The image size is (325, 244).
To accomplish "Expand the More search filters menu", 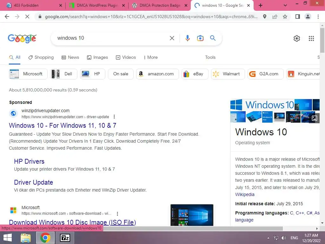I will pos(150,57).
